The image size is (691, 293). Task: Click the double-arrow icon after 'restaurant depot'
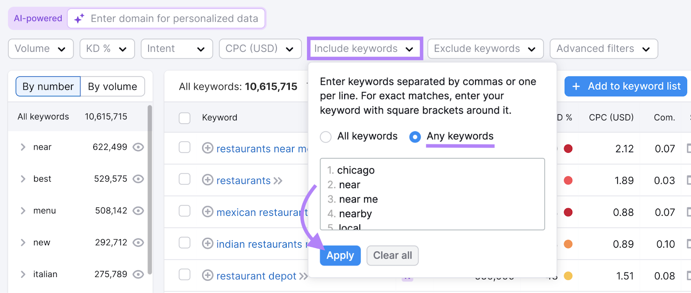tap(302, 276)
